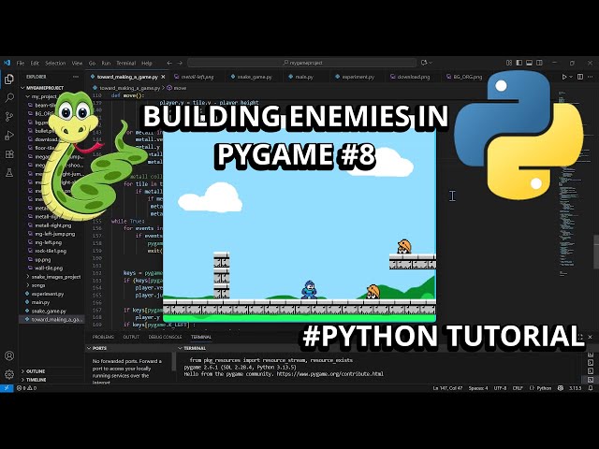
Task: Click Ln 147, Col 47 in status bar
Action: 447,388
